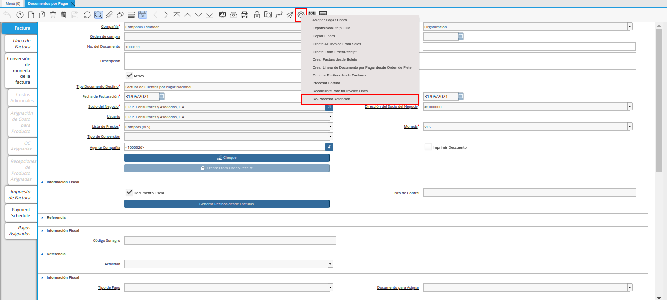667x300 pixels.
Task: Click the Código Sunagro input field
Action: tap(230, 241)
